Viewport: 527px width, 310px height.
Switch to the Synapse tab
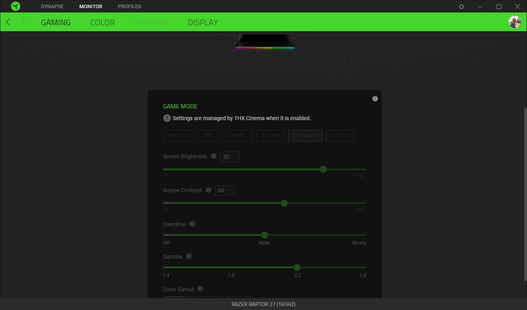click(52, 7)
